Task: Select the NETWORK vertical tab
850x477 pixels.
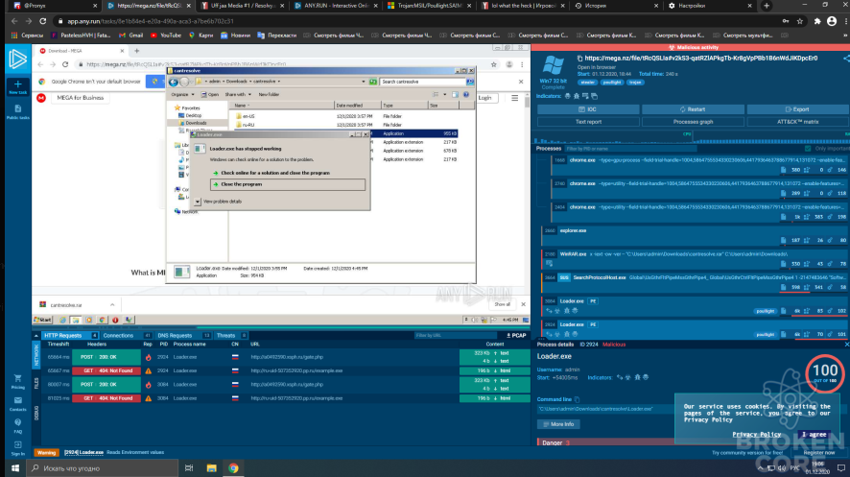Action: tap(36, 355)
